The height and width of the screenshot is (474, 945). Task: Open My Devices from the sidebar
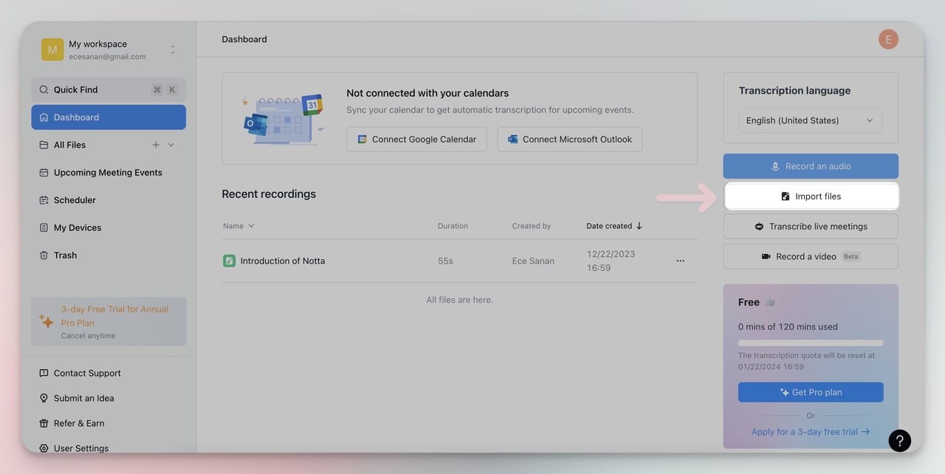click(x=78, y=227)
